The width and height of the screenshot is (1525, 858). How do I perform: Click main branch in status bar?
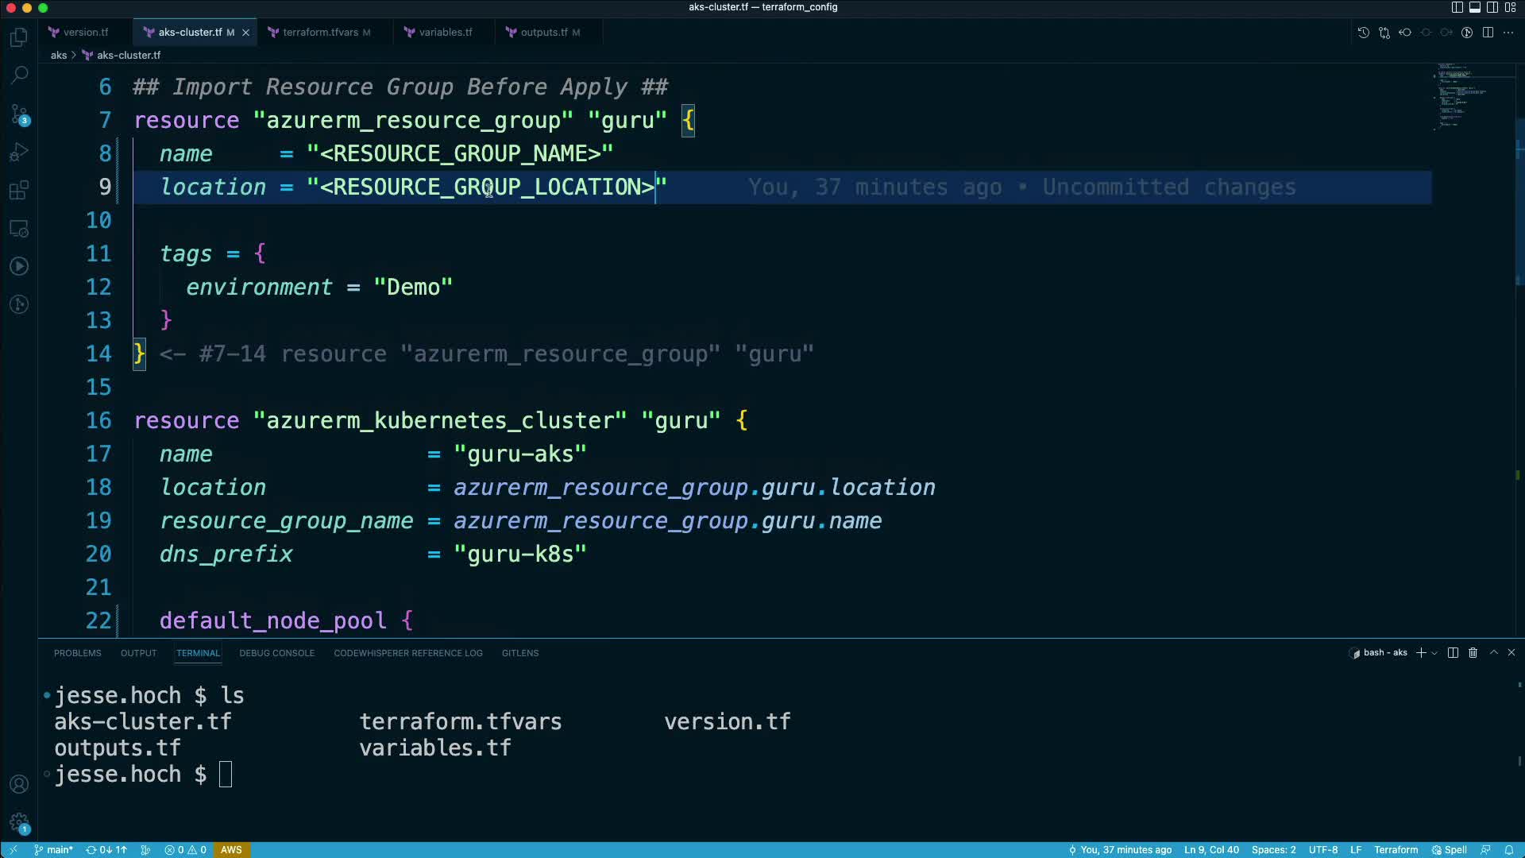[54, 849]
